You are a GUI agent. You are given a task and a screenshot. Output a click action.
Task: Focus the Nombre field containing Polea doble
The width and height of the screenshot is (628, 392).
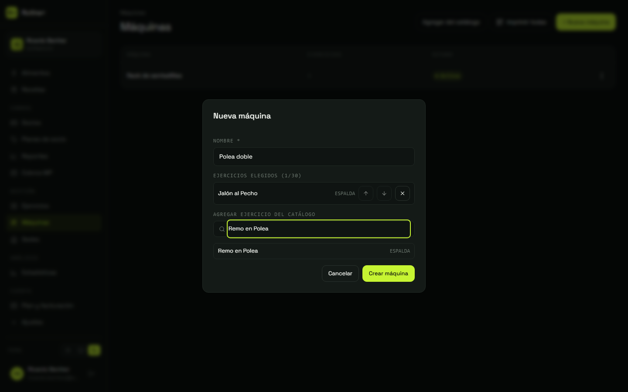pyautogui.click(x=314, y=157)
